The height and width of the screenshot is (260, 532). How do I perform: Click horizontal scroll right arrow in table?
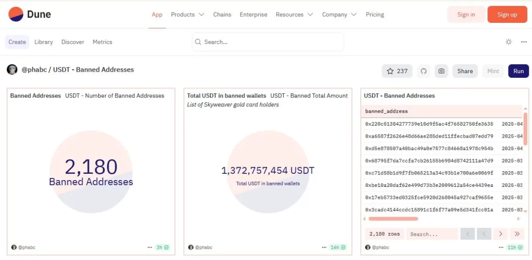tap(518, 219)
